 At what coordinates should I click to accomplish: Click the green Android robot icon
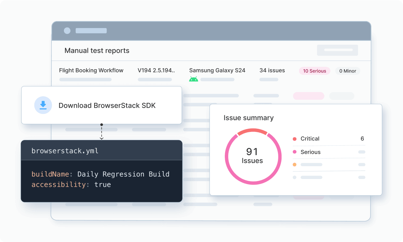pos(194,79)
